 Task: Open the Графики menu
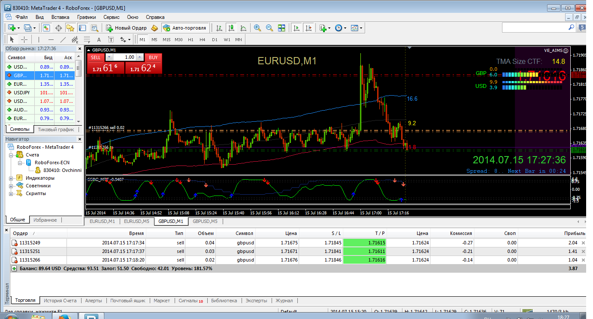[86, 17]
